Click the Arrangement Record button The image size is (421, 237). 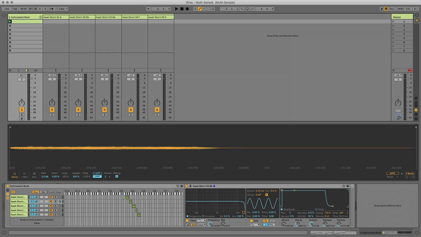tap(187, 9)
